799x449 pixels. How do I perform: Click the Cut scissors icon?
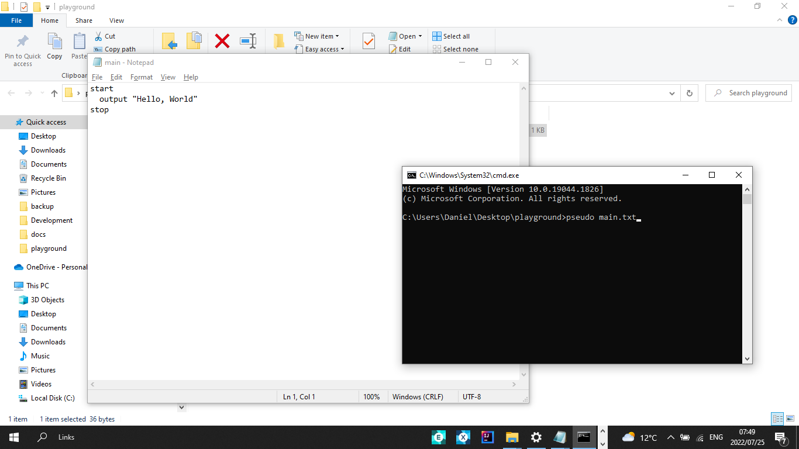click(x=98, y=36)
